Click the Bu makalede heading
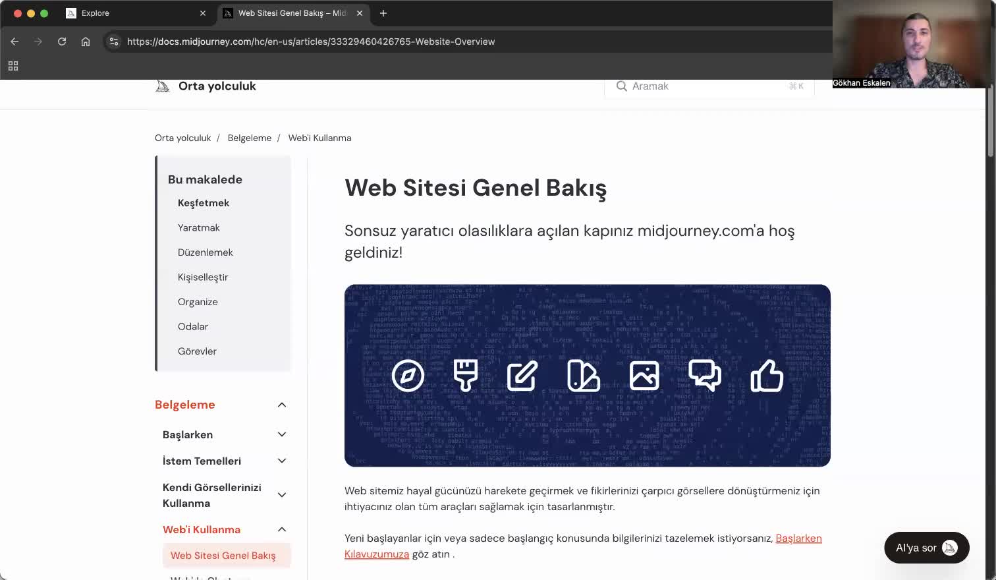996x580 pixels. (x=205, y=179)
